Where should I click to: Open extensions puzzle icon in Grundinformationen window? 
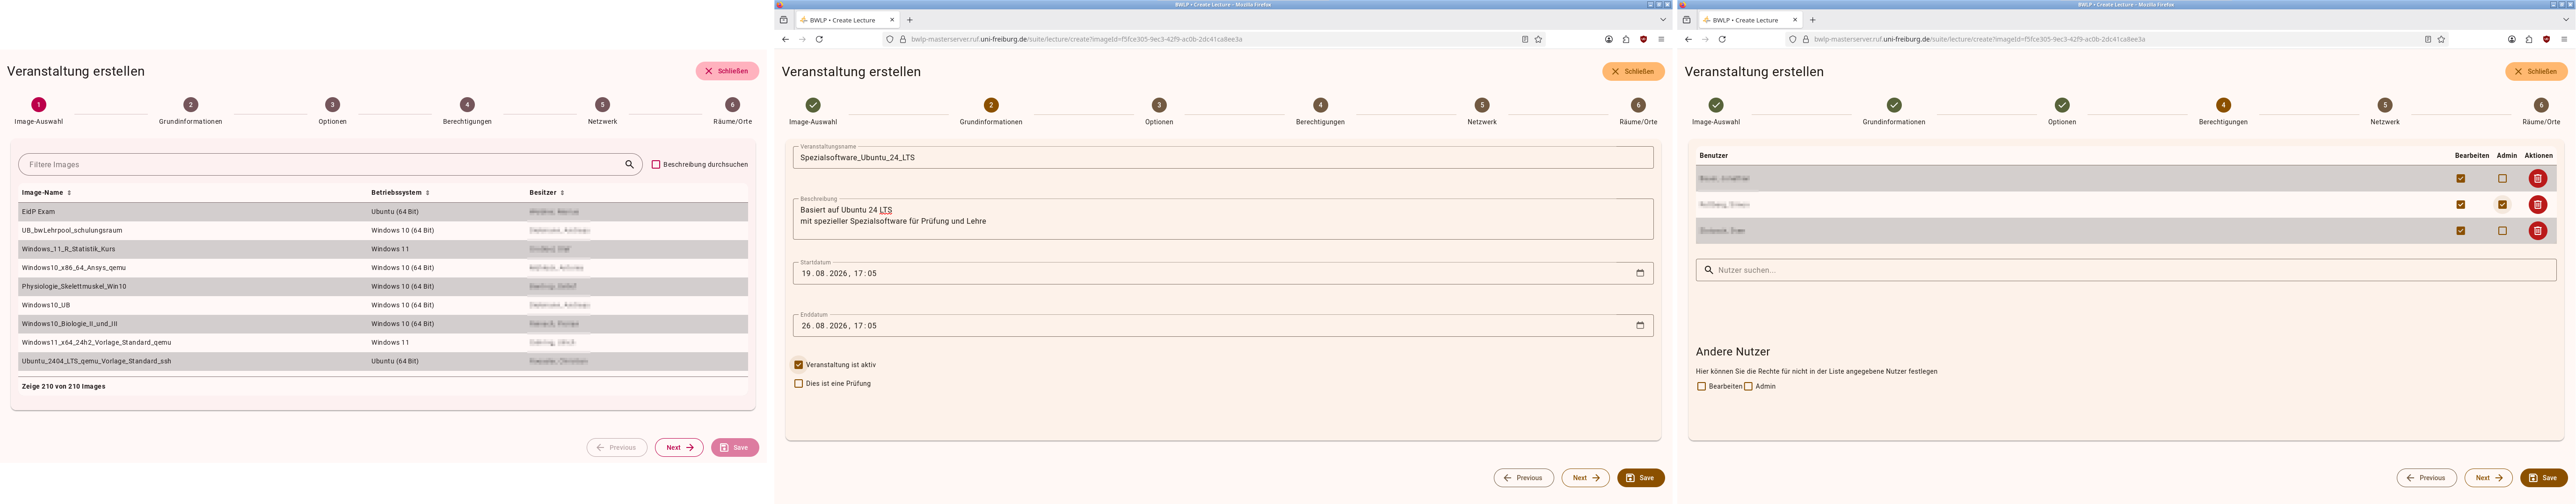point(1626,39)
